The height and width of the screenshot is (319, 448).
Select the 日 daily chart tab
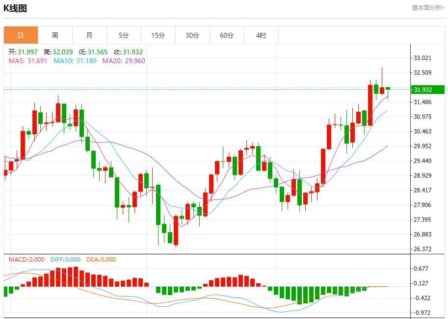(21, 35)
